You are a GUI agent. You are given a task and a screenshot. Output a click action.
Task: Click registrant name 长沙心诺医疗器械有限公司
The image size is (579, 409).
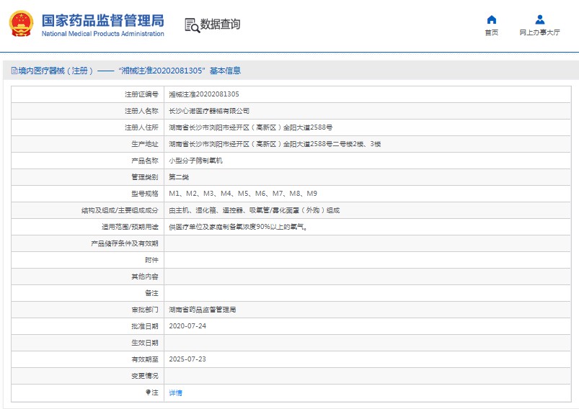[x=209, y=111]
